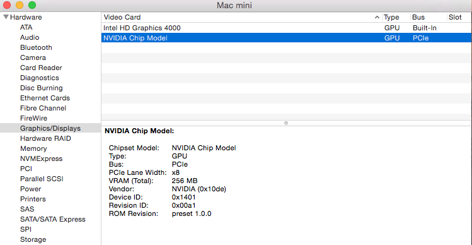Open Card Reader section
The width and height of the screenshot is (472, 245).
tap(41, 68)
